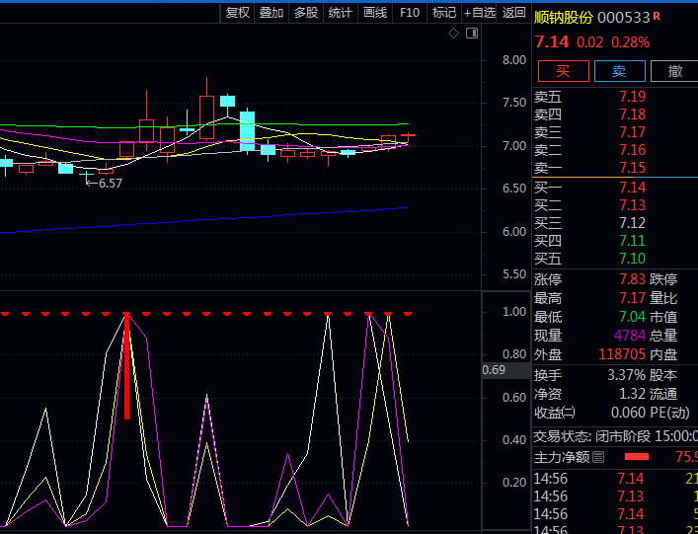The width and height of the screenshot is (698, 534).
Task: Open F10 company info
Action: [410, 13]
